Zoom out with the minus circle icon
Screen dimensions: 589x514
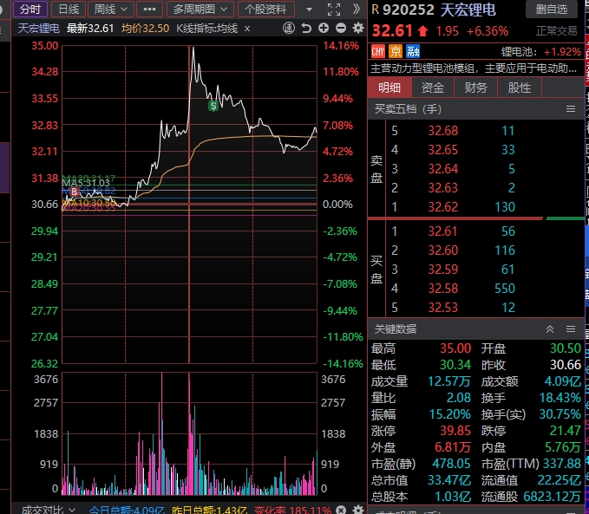click(341, 28)
